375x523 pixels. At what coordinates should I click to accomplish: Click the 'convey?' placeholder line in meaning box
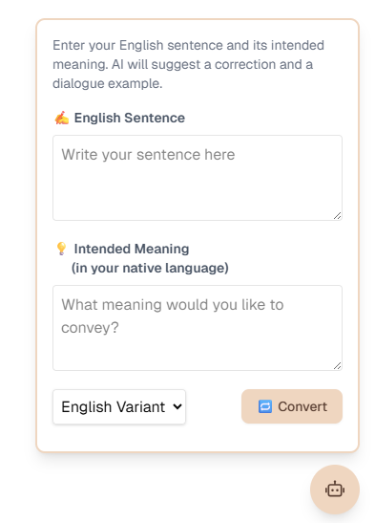pos(90,328)
